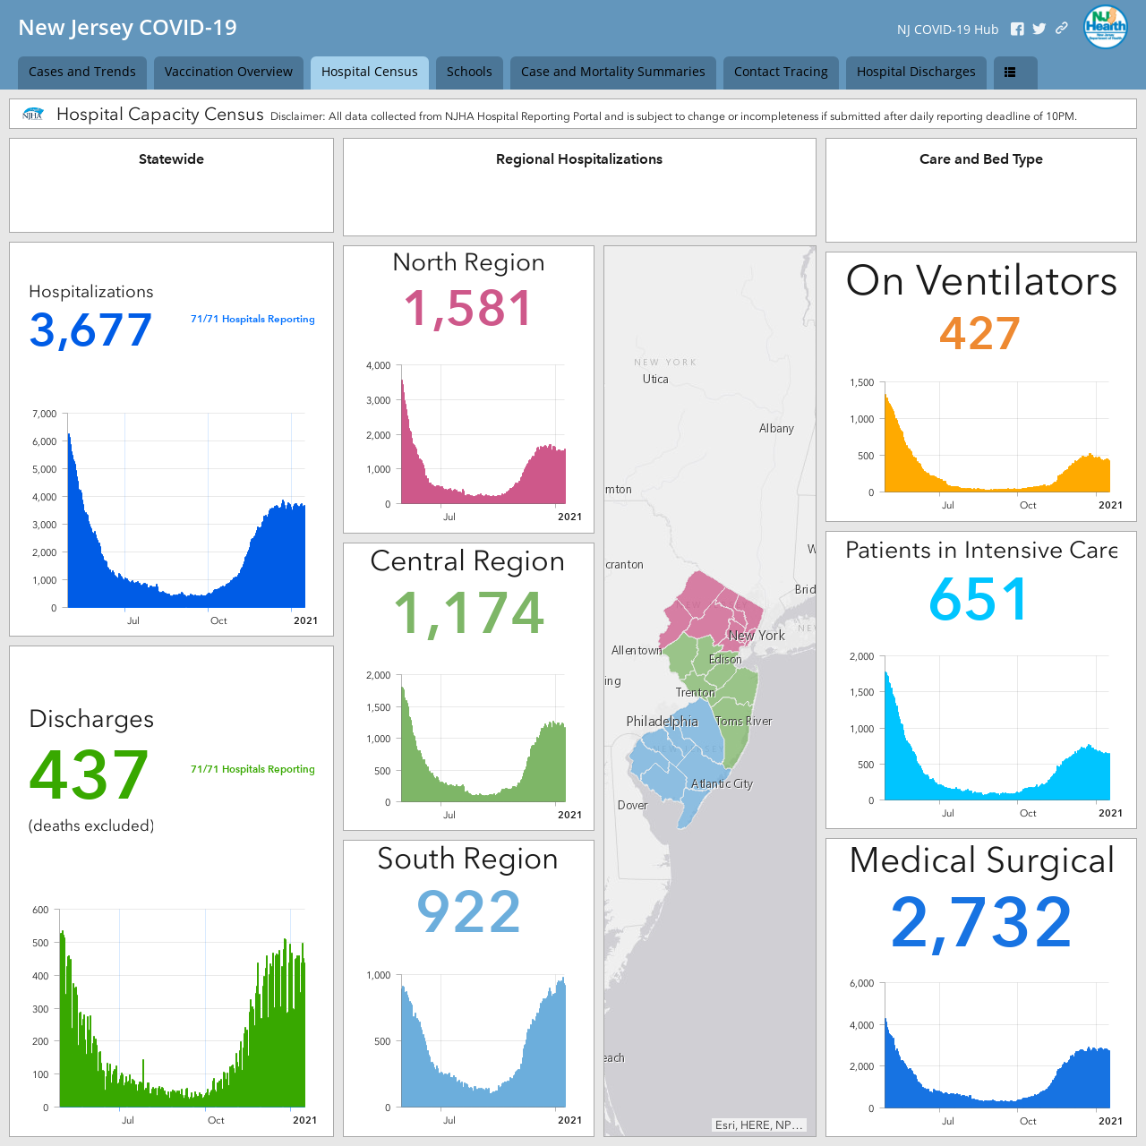Click the NJ COVID-19 Hub link
The image size is (1146, 1146).
click(x=947, y=30)
